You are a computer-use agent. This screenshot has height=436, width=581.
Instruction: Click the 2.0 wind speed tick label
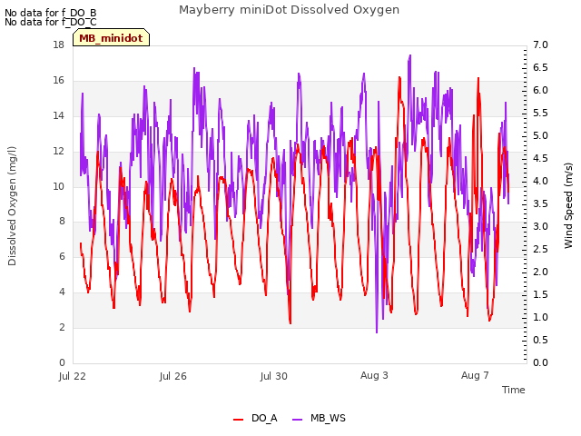click(x=540, y=272)
